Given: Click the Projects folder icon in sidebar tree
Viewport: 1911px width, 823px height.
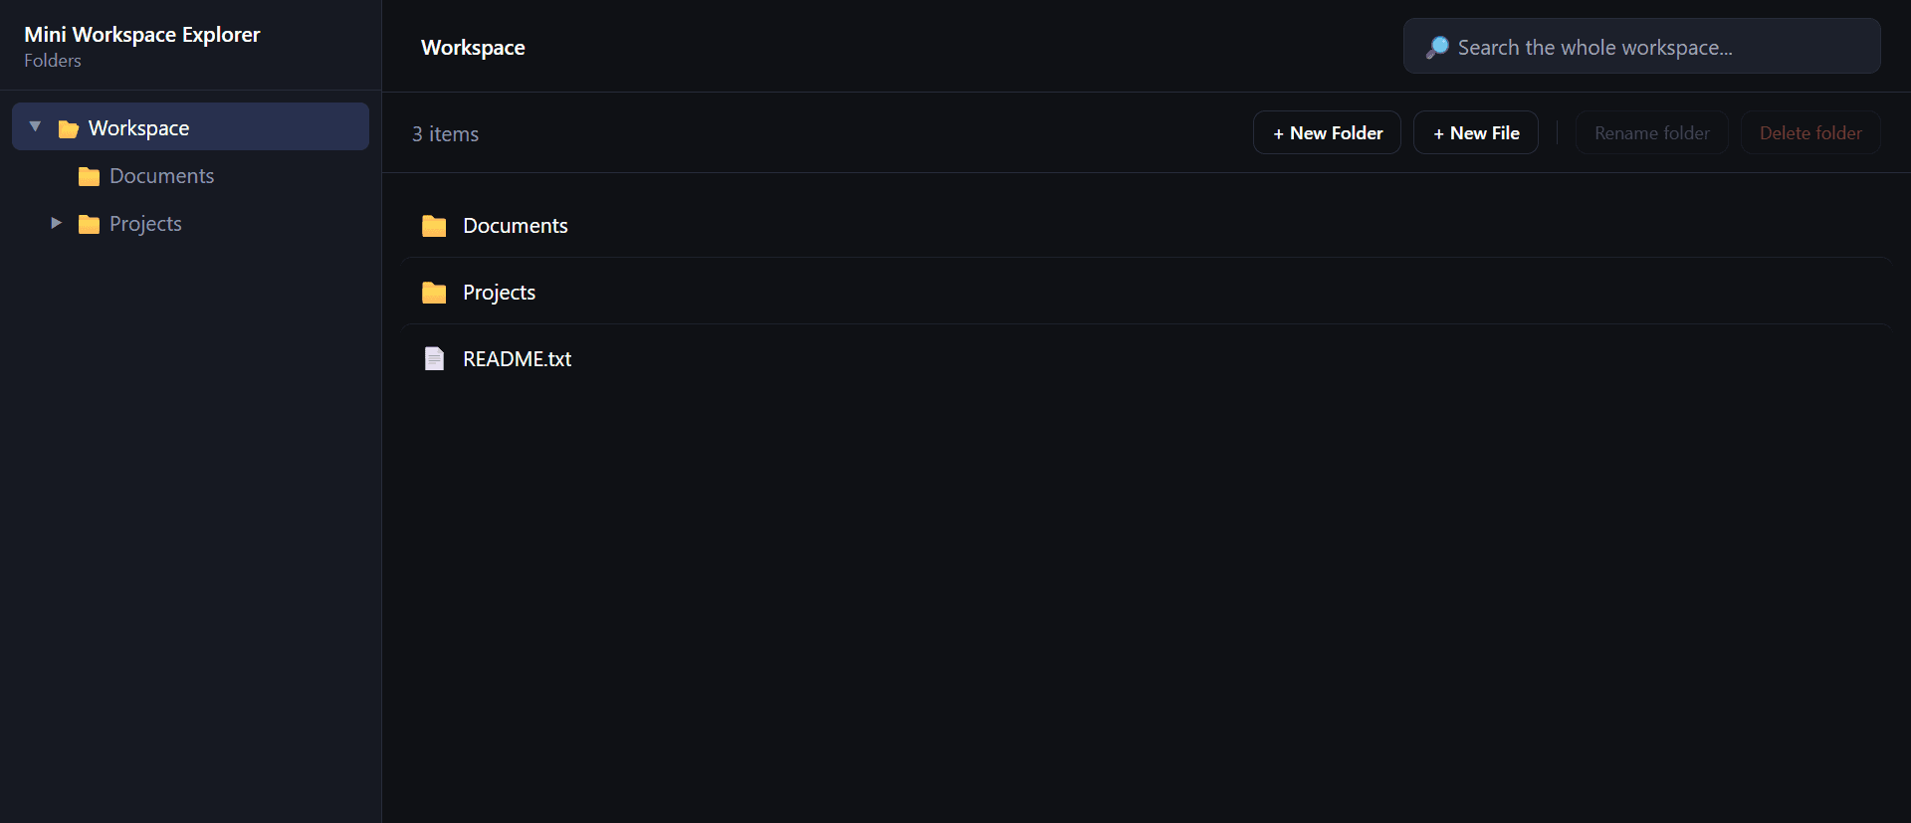Looking at the screenshot, I should pyautogui.click(x=89, y=224).
